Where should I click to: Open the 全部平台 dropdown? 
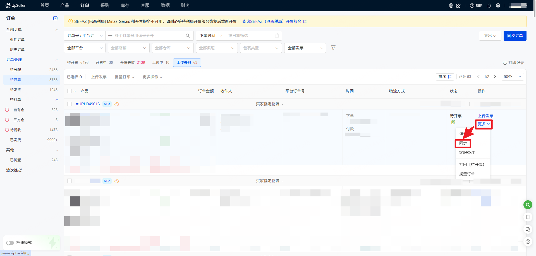tap(84, 48)
